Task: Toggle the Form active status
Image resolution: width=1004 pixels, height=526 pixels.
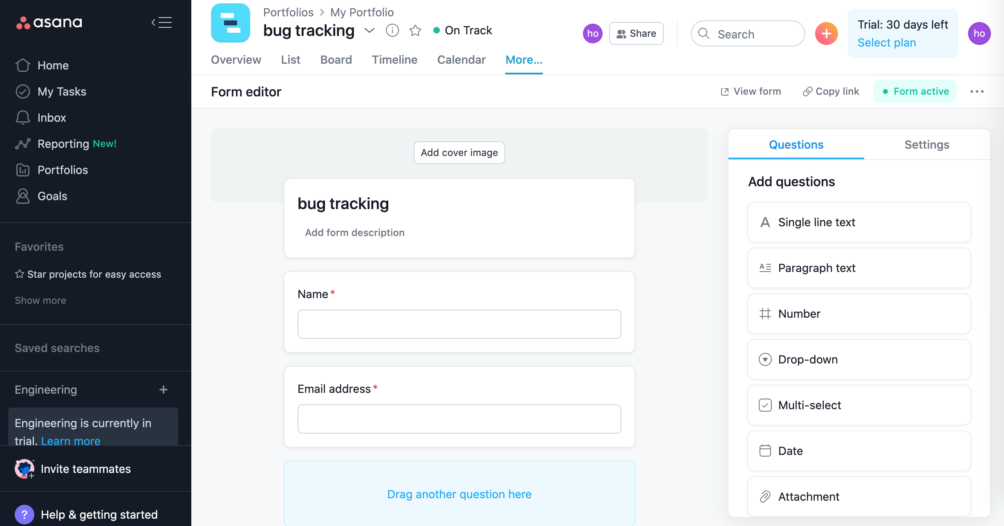Action: 915,91
